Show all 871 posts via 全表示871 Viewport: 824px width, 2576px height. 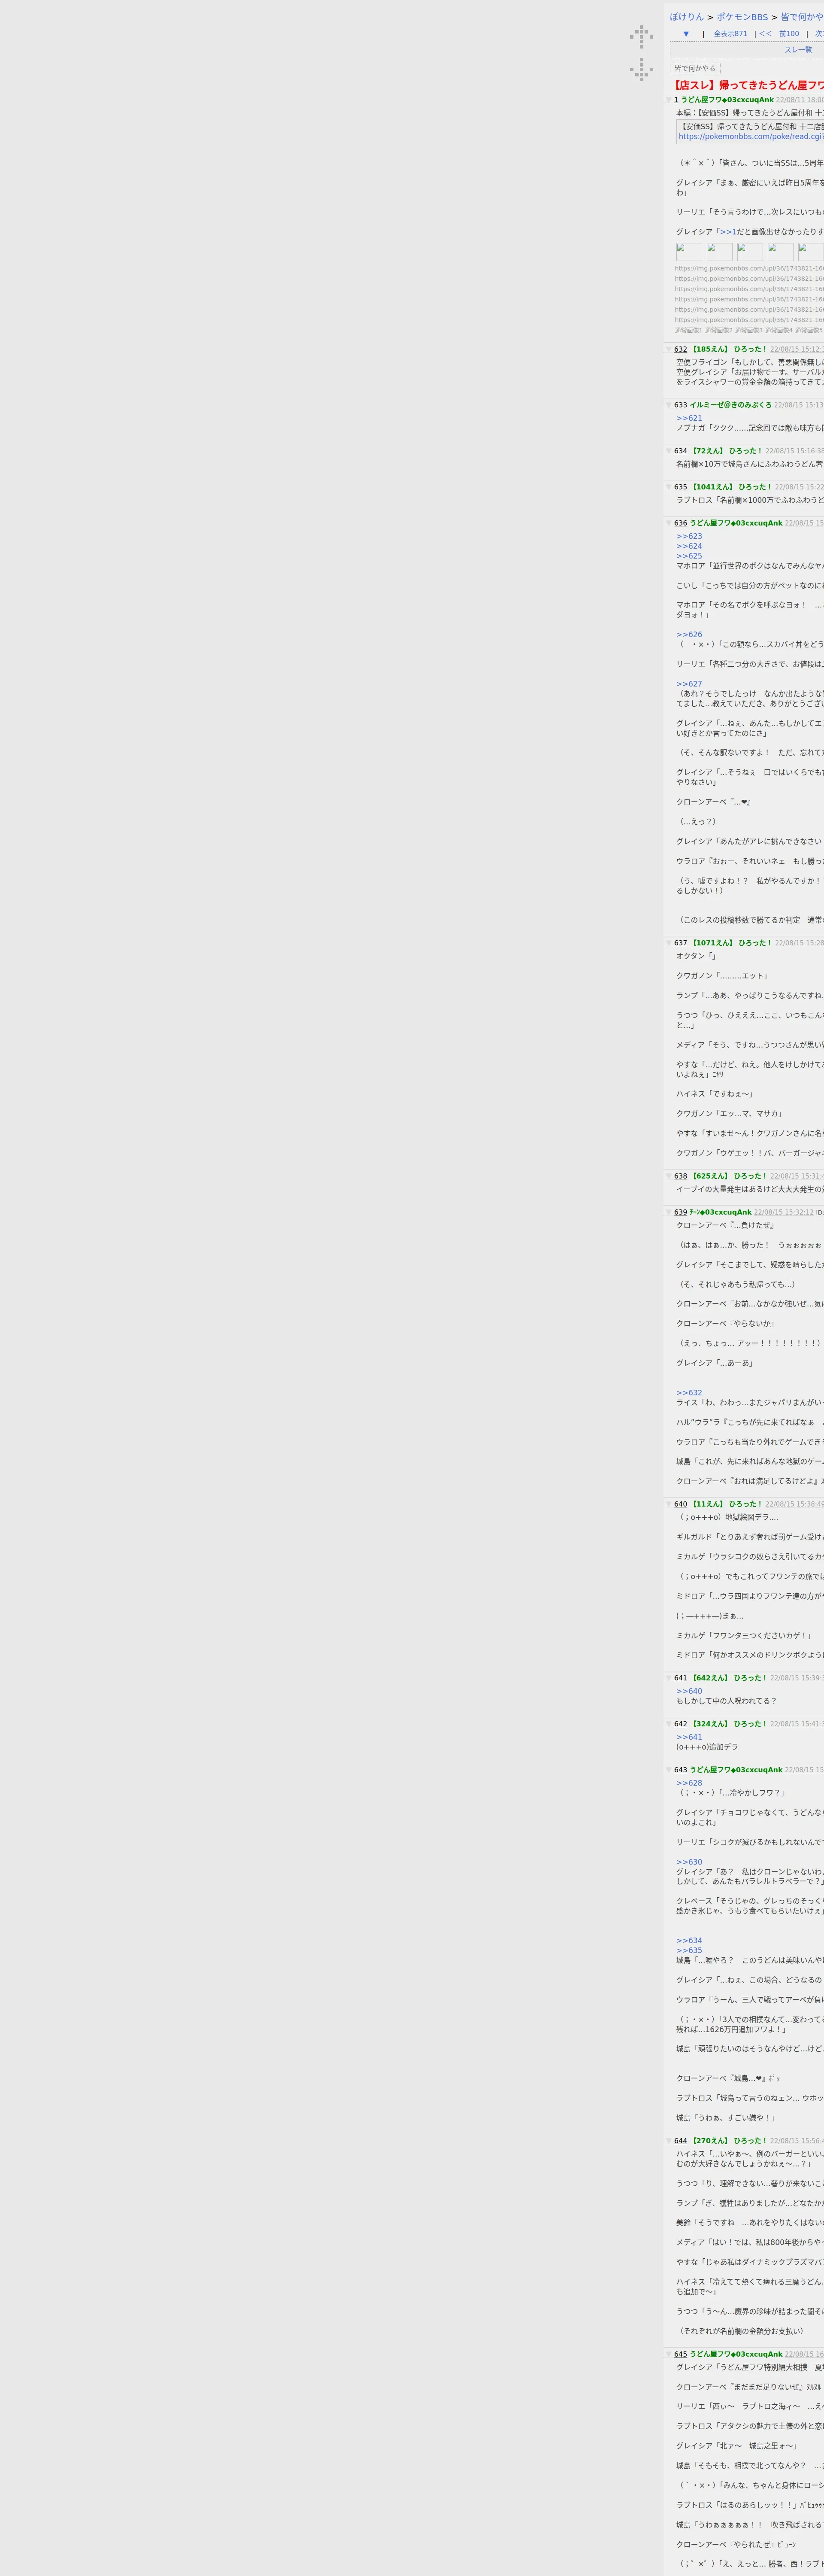click(x=730, y=34)
